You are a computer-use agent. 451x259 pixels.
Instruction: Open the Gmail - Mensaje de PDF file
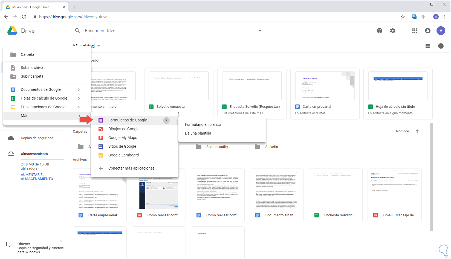tap(395, 195)
